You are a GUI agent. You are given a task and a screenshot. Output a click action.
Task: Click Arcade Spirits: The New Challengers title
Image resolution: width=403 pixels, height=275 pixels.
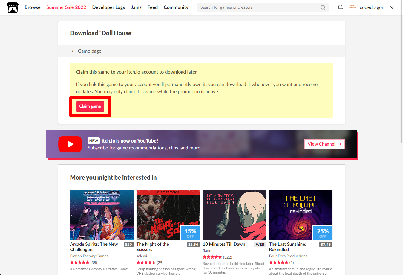pyautogui.click(x=94, y=247)
